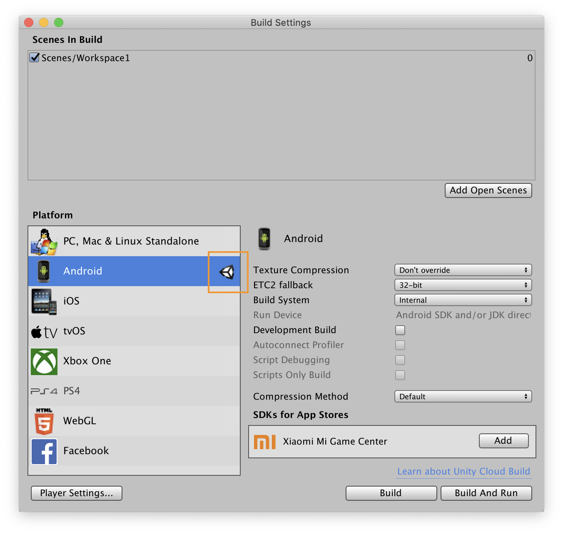Click the Facebook logo icon

coord(44,451)
